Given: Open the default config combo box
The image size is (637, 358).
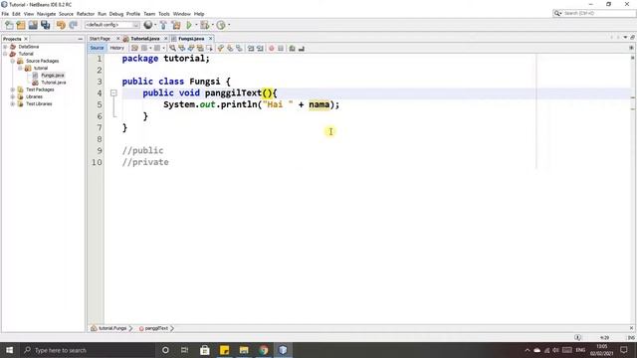Looking at the screenshot, I should pyautogui.click(x=111, y=25).
